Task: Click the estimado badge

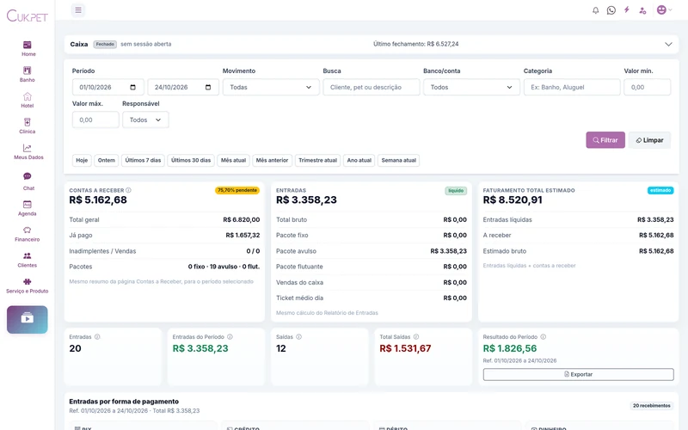Action: (x=660, y=190)
